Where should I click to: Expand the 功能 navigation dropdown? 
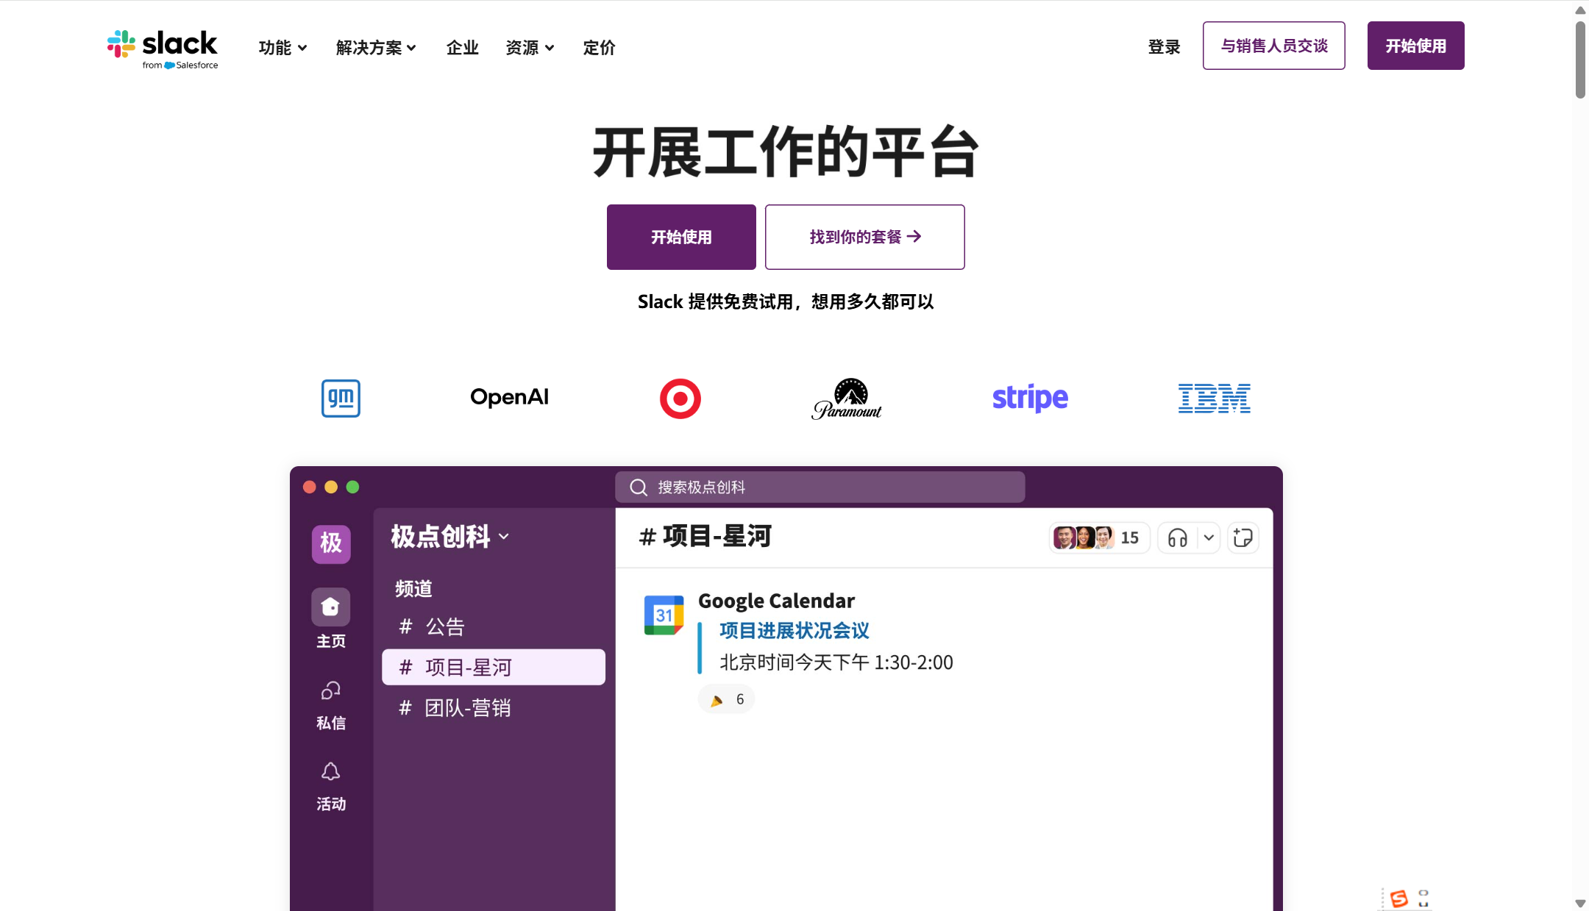pyautogui.click(x=282, y=47)
